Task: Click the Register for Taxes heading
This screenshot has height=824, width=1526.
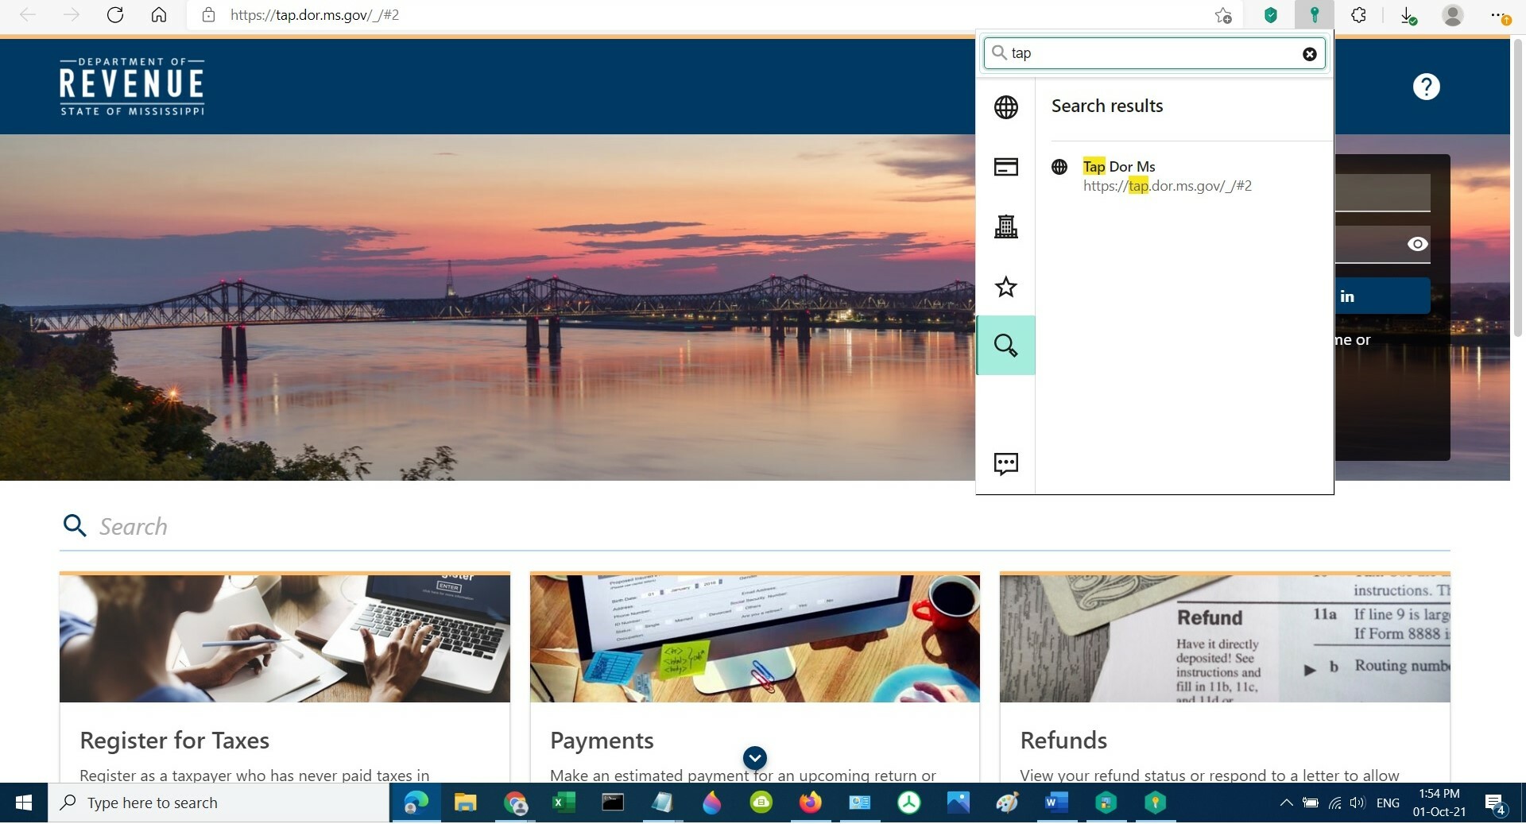Action: (x=175, y=741)
